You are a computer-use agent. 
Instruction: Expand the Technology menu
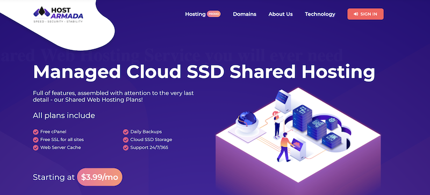pyautogui.click(x=320, y=14)
